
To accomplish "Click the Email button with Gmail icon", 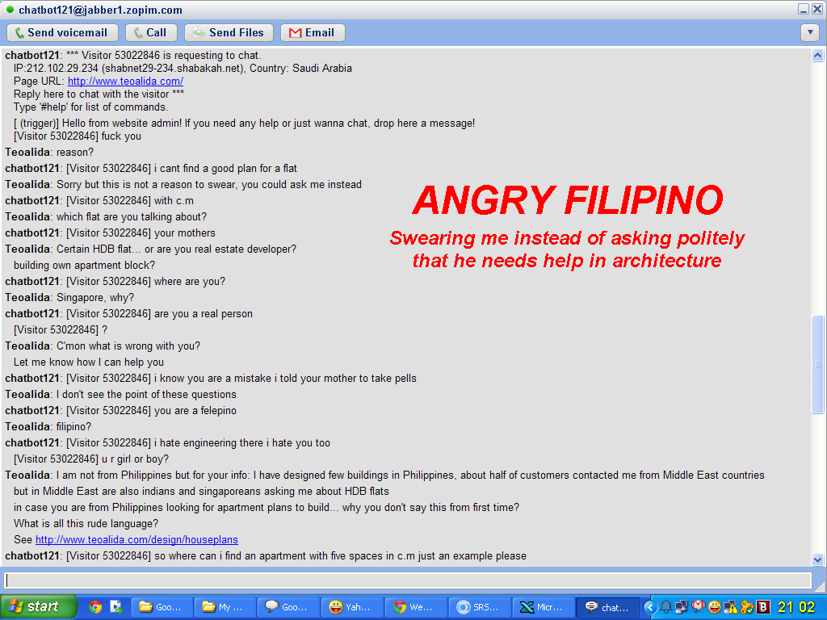I will (x=312, y=32).
